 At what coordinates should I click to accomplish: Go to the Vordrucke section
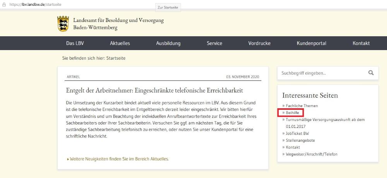pyautogui.click(x=259, y=43)
